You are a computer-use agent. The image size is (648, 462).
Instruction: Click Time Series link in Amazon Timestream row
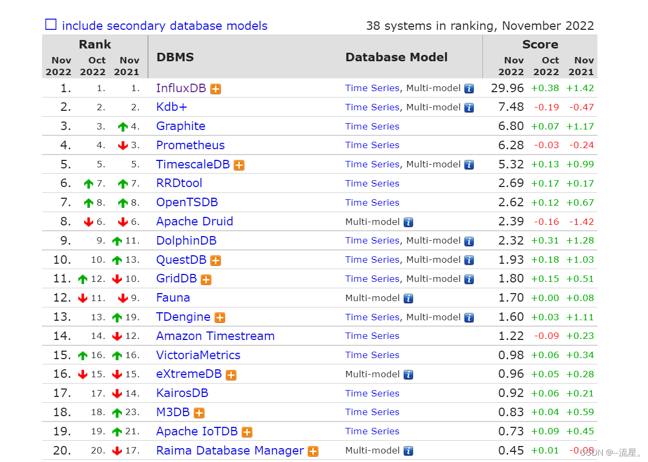click(x=372, y=336)
